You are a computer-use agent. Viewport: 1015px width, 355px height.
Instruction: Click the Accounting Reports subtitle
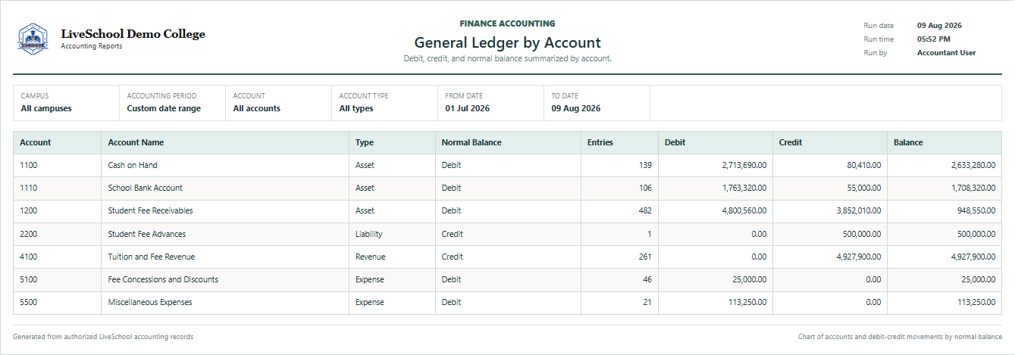tap(91, 46)
